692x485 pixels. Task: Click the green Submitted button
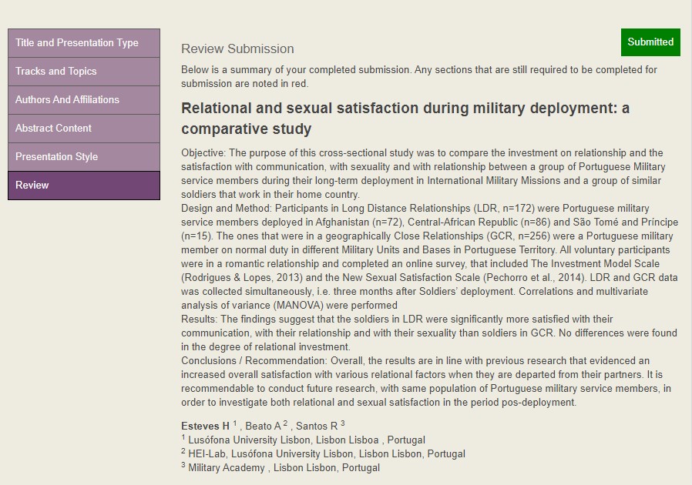[650, 42]
